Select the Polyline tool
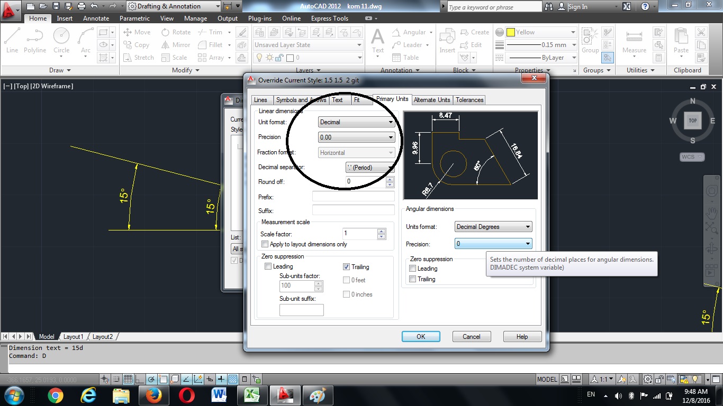 coord(35,41)
